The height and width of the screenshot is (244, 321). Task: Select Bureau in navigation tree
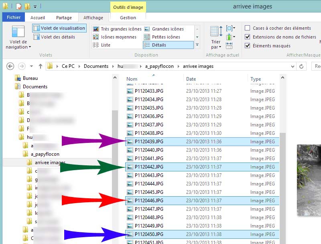click(30, 78)
